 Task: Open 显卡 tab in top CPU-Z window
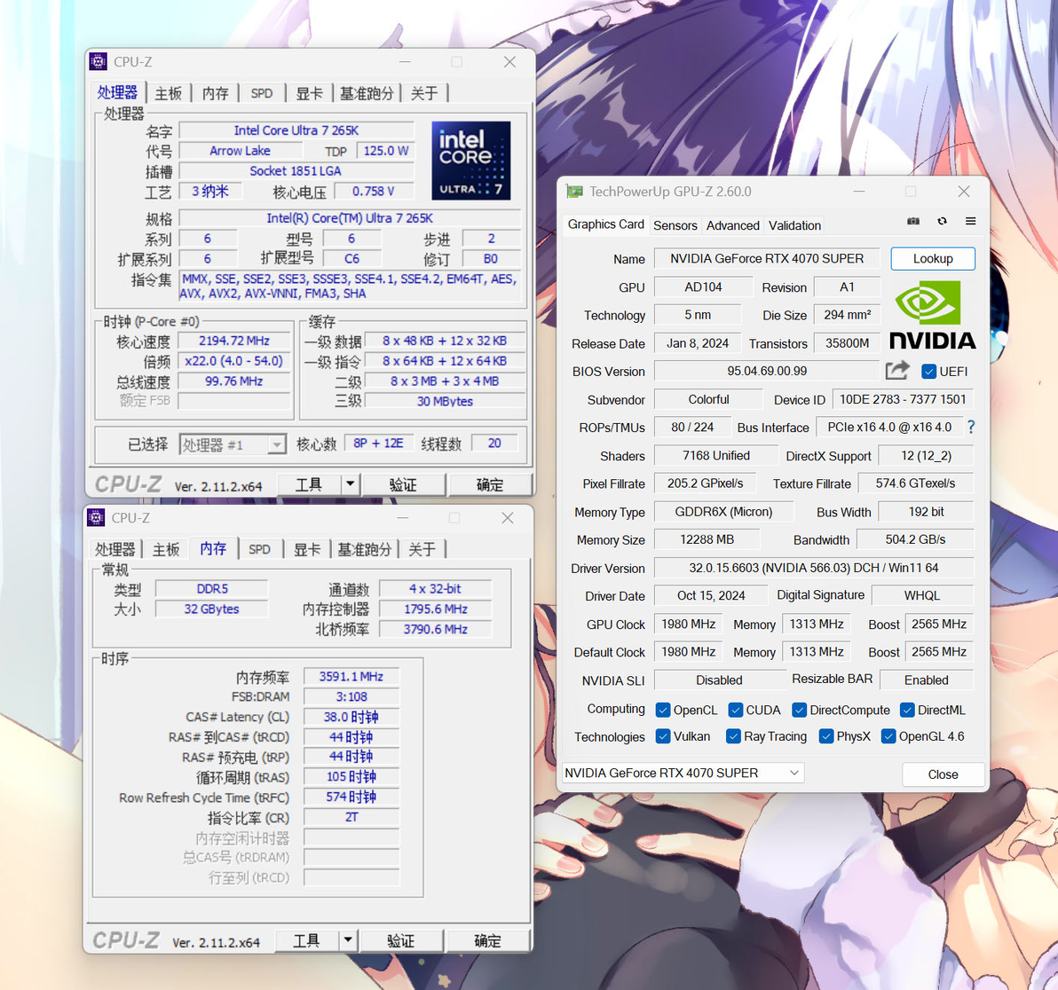pyautogui.click(x=309, y=93)
